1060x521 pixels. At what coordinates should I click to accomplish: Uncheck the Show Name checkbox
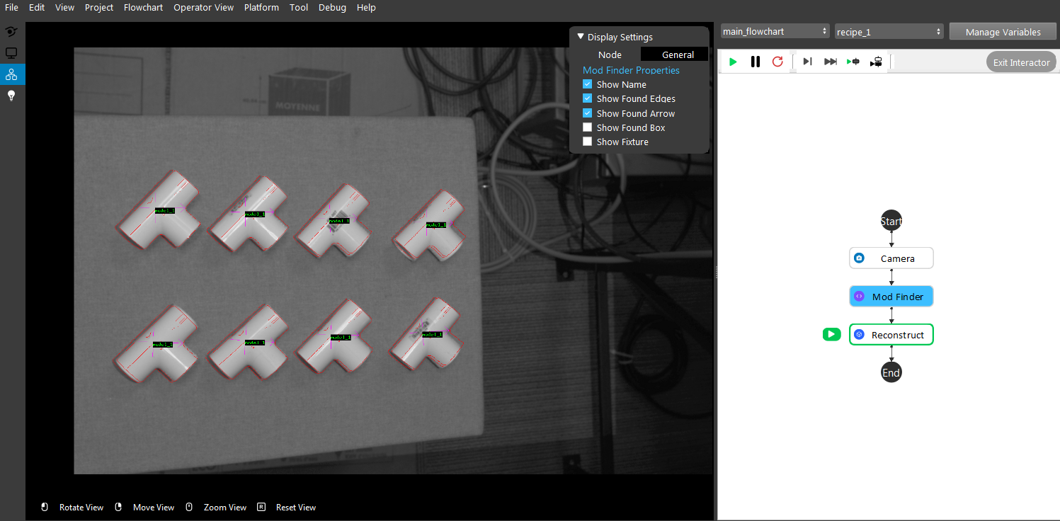click(587, 84)
